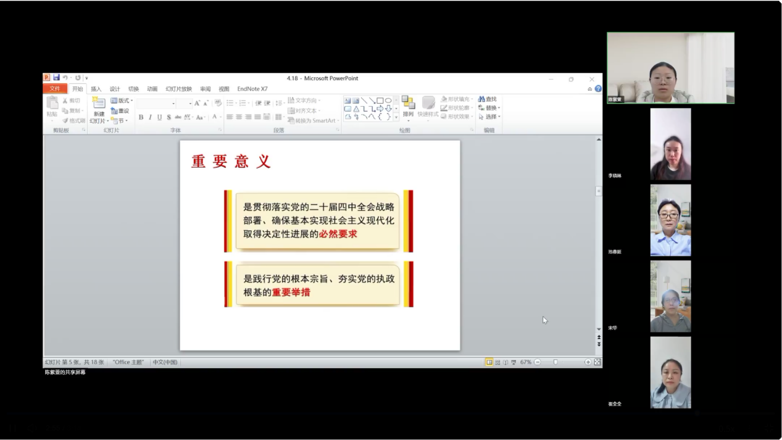Screen dimensions: 782x440
Task: Select the oval shape in shapes gallery
Action: coord(388,101)
